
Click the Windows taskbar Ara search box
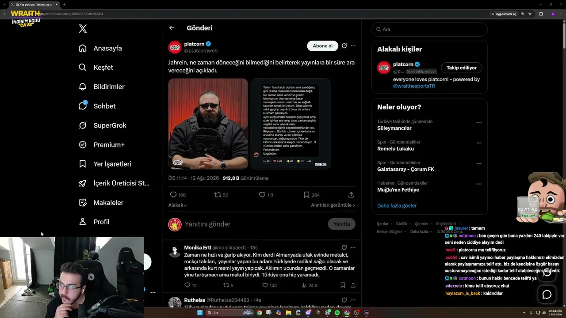[x=229, y=313]
